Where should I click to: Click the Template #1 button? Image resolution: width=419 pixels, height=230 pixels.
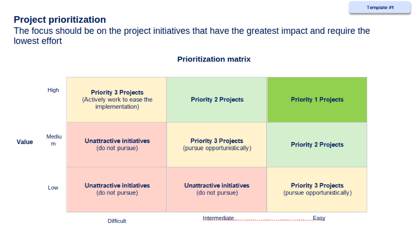point(379,8)
